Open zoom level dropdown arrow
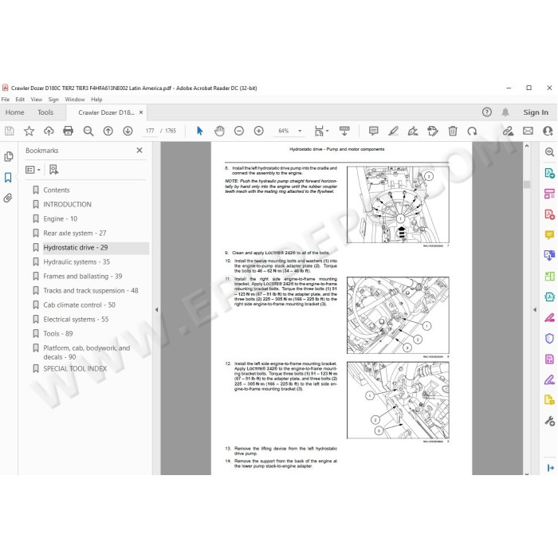 tap(300, 131)
